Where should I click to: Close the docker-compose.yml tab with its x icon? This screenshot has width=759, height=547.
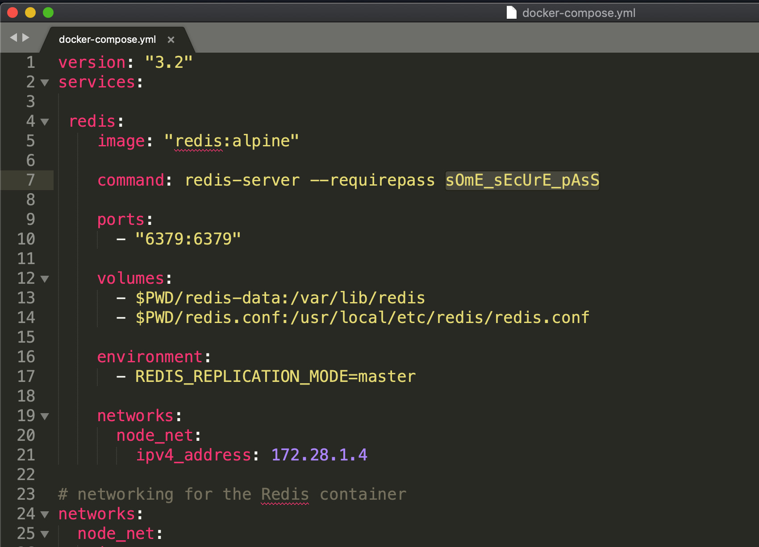171,40
